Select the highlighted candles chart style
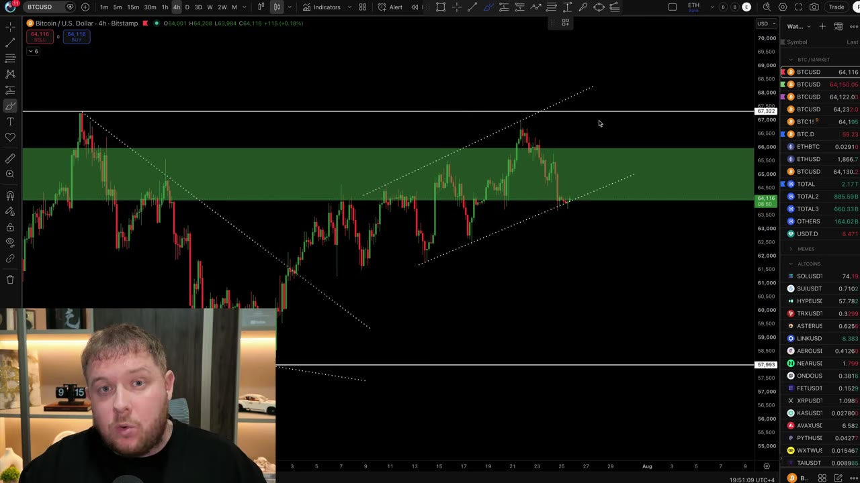Screen dimensions: 860x483 coord(277,7)
